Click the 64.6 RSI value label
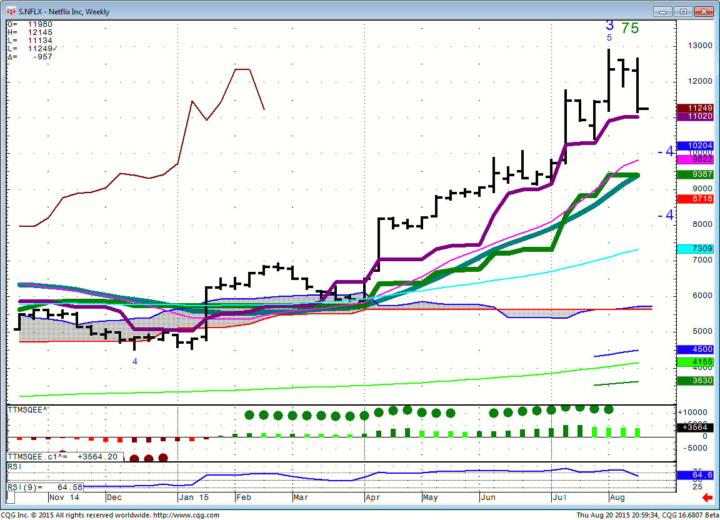The width and height of the screenshot is (720, 520). [695, 476]
